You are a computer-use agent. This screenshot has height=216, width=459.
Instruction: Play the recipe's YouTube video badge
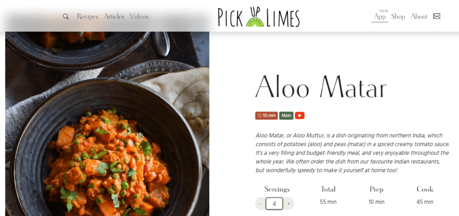point(299,116)
